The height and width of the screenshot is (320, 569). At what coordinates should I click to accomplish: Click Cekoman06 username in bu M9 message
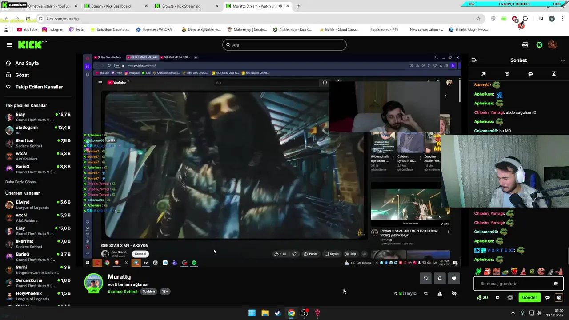tap(485, 131)
